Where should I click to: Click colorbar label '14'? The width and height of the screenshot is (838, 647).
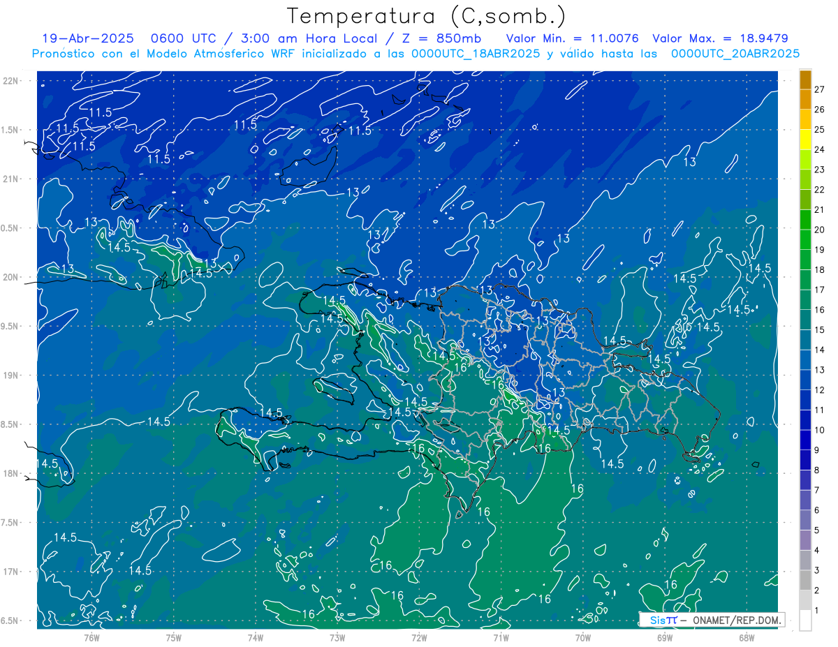click(819, 350)
